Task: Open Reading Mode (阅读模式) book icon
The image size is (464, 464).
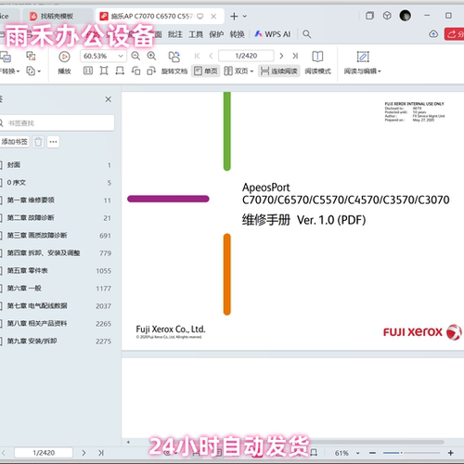Action: [317, 57]
